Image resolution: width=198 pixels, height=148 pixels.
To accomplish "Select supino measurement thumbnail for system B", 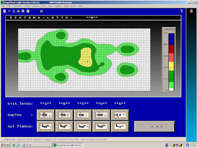I will coord(64,115).
